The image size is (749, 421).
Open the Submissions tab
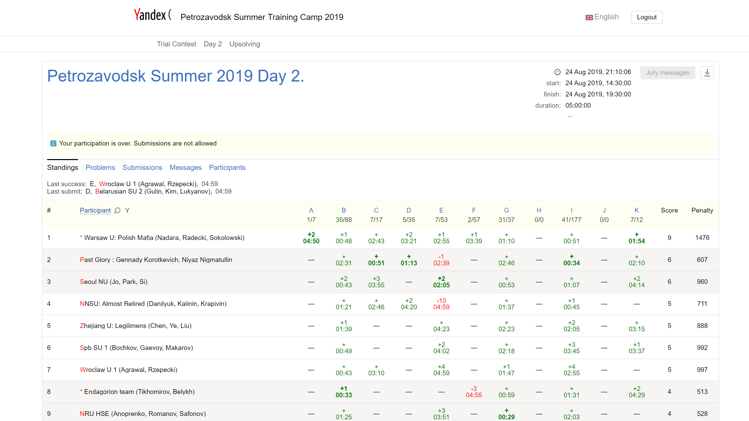pos(142,168)
